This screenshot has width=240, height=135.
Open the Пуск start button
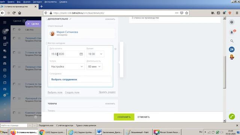coord(4,132)
